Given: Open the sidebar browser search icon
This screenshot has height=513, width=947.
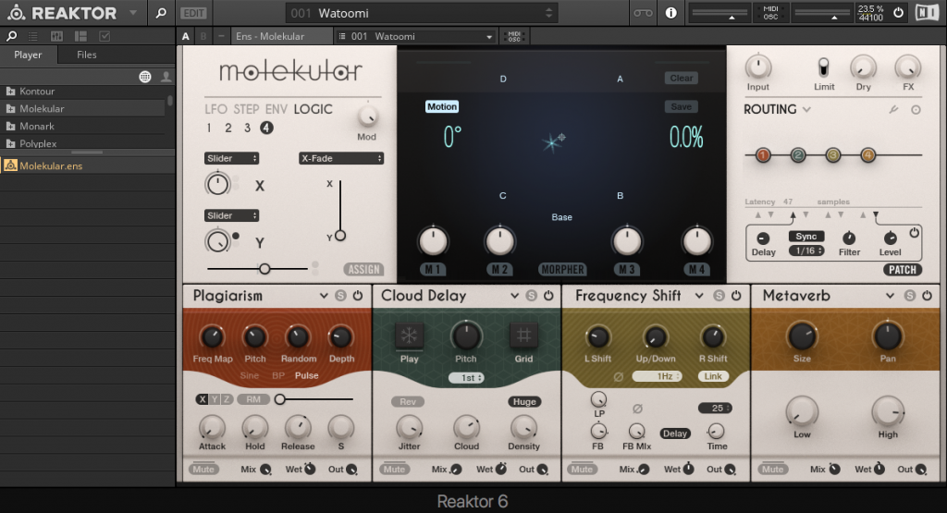Looking at the screenshot, I should pyautogui.click(x=11, y=36).
